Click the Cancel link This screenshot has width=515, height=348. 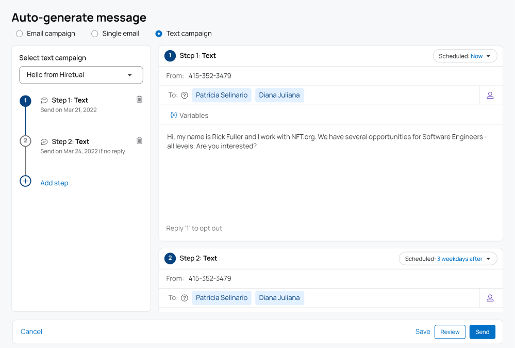[31, 332]
